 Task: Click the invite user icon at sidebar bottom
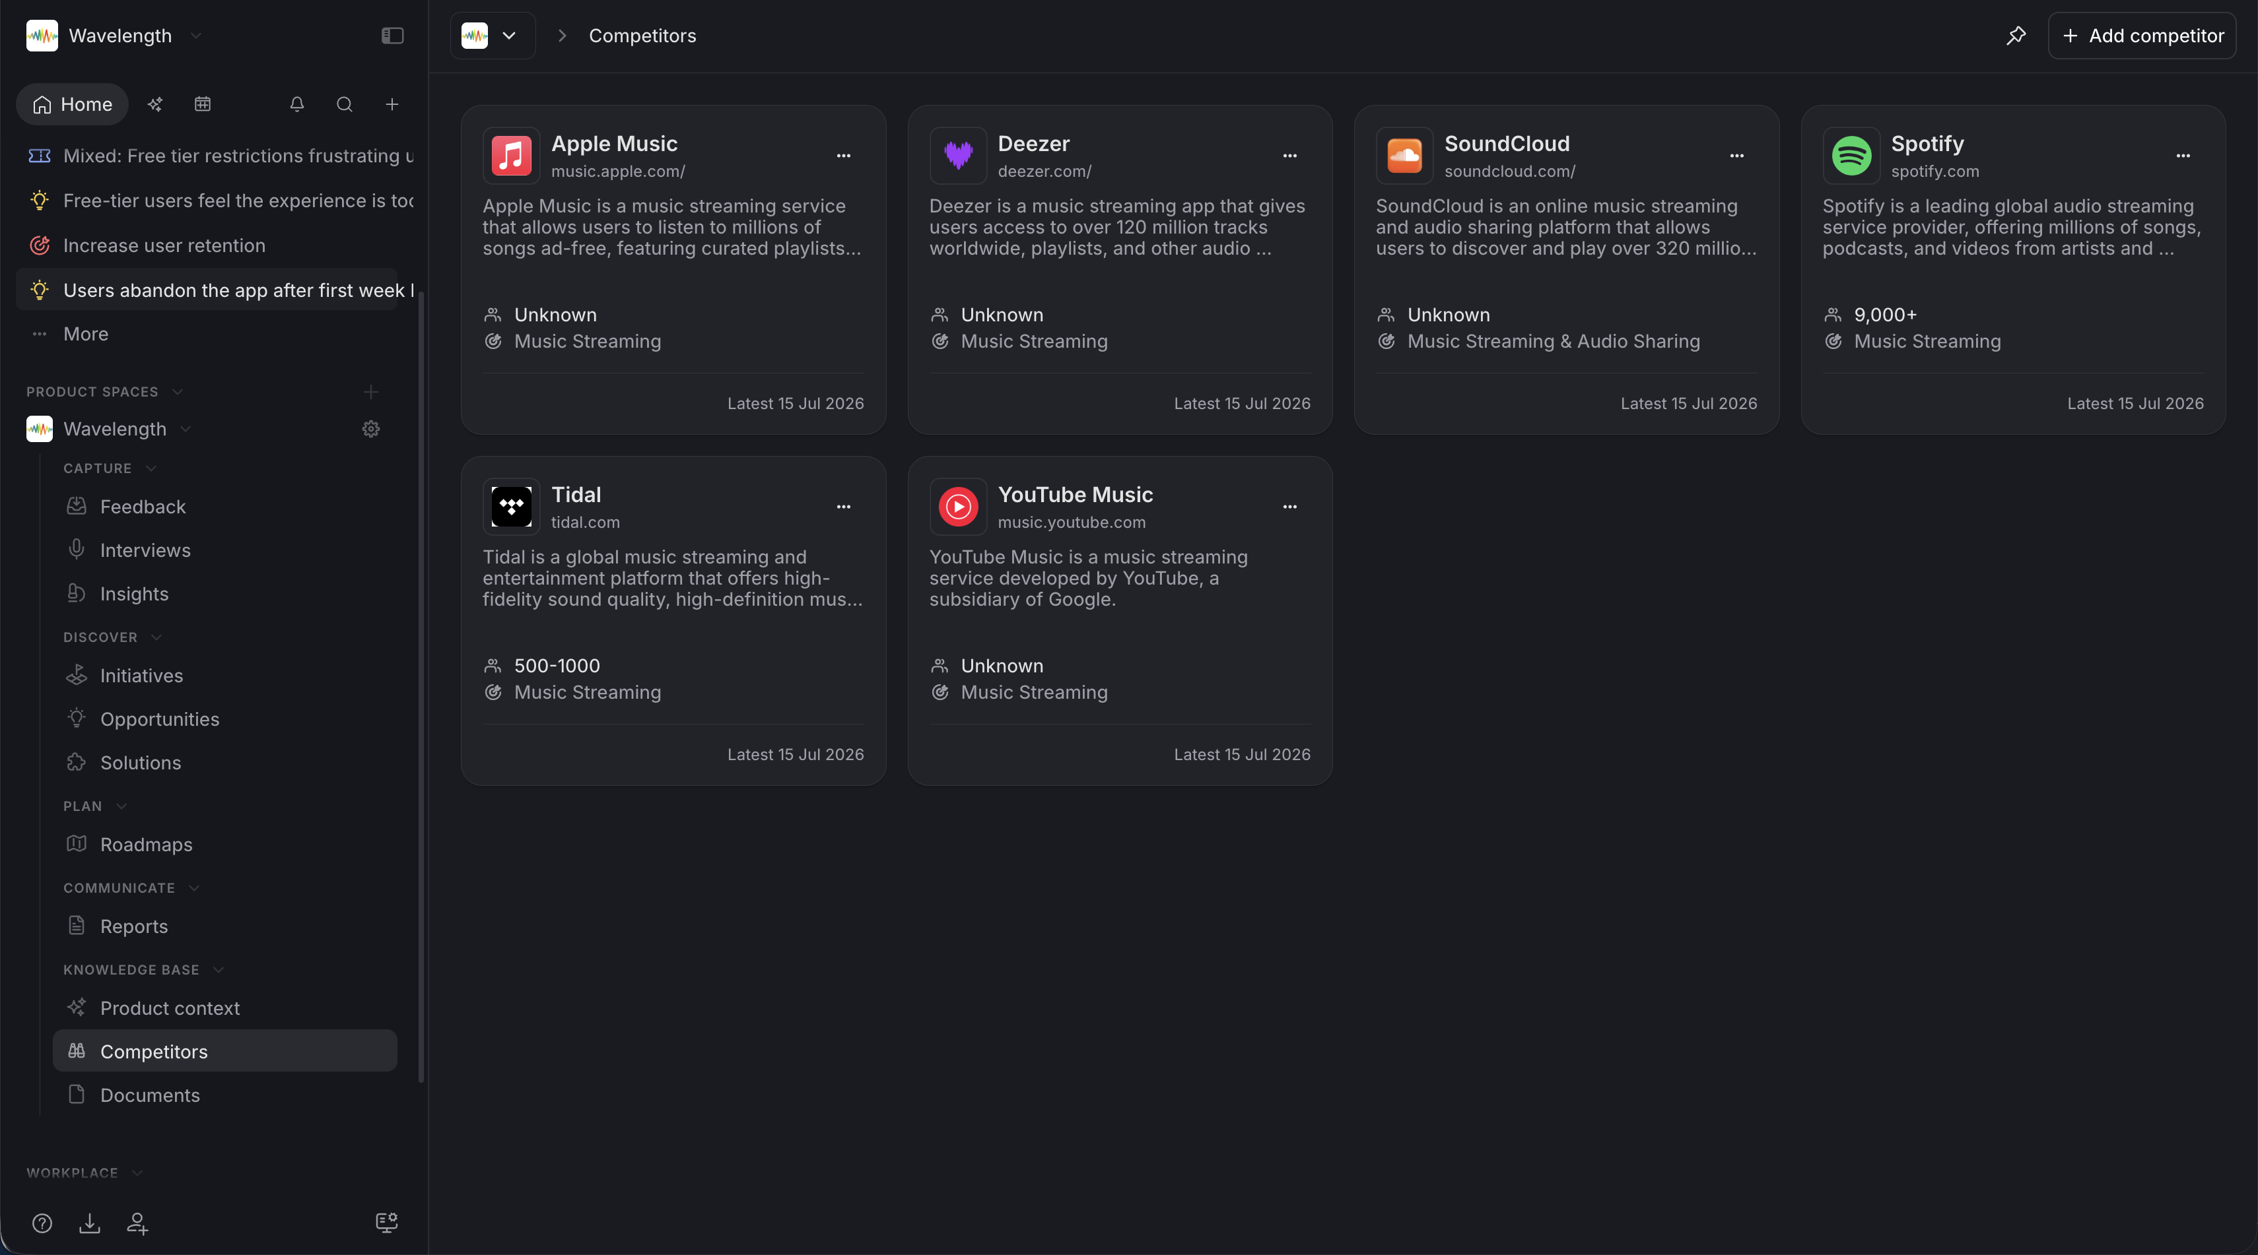(x=137, y=1223)
